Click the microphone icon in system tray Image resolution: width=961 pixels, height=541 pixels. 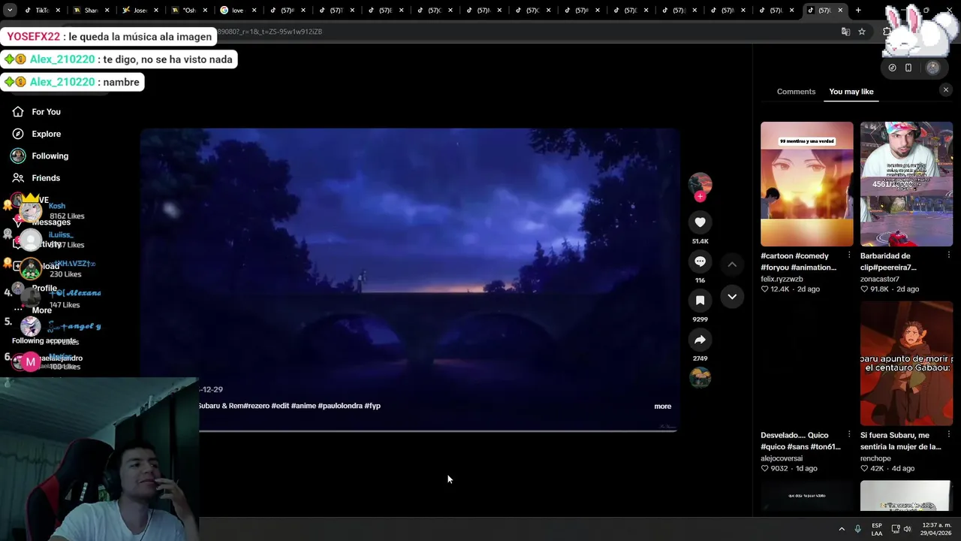point(858,529)
